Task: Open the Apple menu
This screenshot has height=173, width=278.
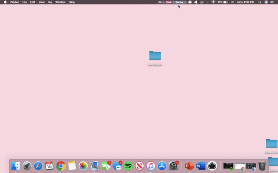Action: pyautogui.click(x=5, y=2)
